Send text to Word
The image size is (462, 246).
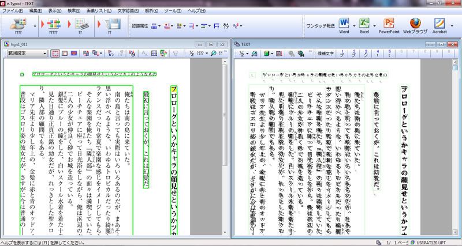(x=344, y=25)
